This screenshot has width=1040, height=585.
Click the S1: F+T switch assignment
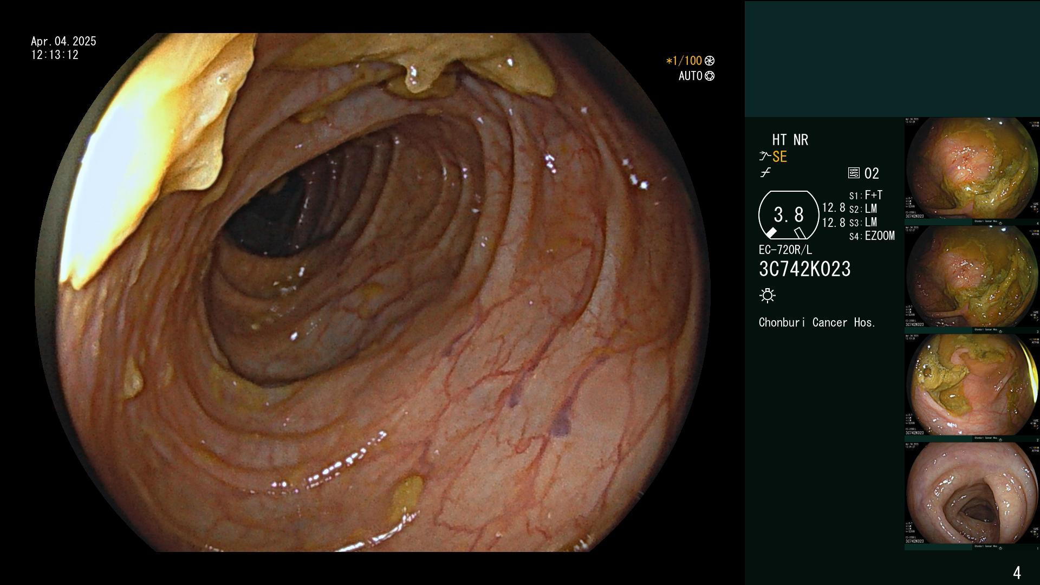coord(866,196)
